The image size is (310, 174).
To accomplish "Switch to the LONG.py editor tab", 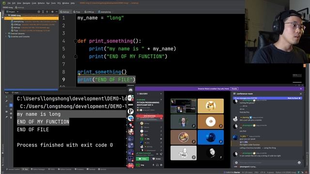I will pyautogui.click(x=89, y=12).
